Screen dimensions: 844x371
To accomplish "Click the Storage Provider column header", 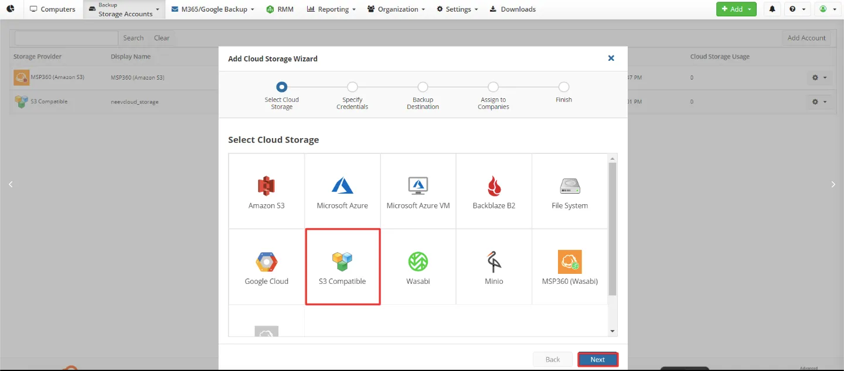I will pos(38,57).
